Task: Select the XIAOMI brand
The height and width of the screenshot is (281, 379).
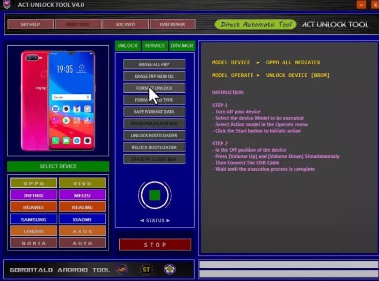Action: [x=82, y=219]
